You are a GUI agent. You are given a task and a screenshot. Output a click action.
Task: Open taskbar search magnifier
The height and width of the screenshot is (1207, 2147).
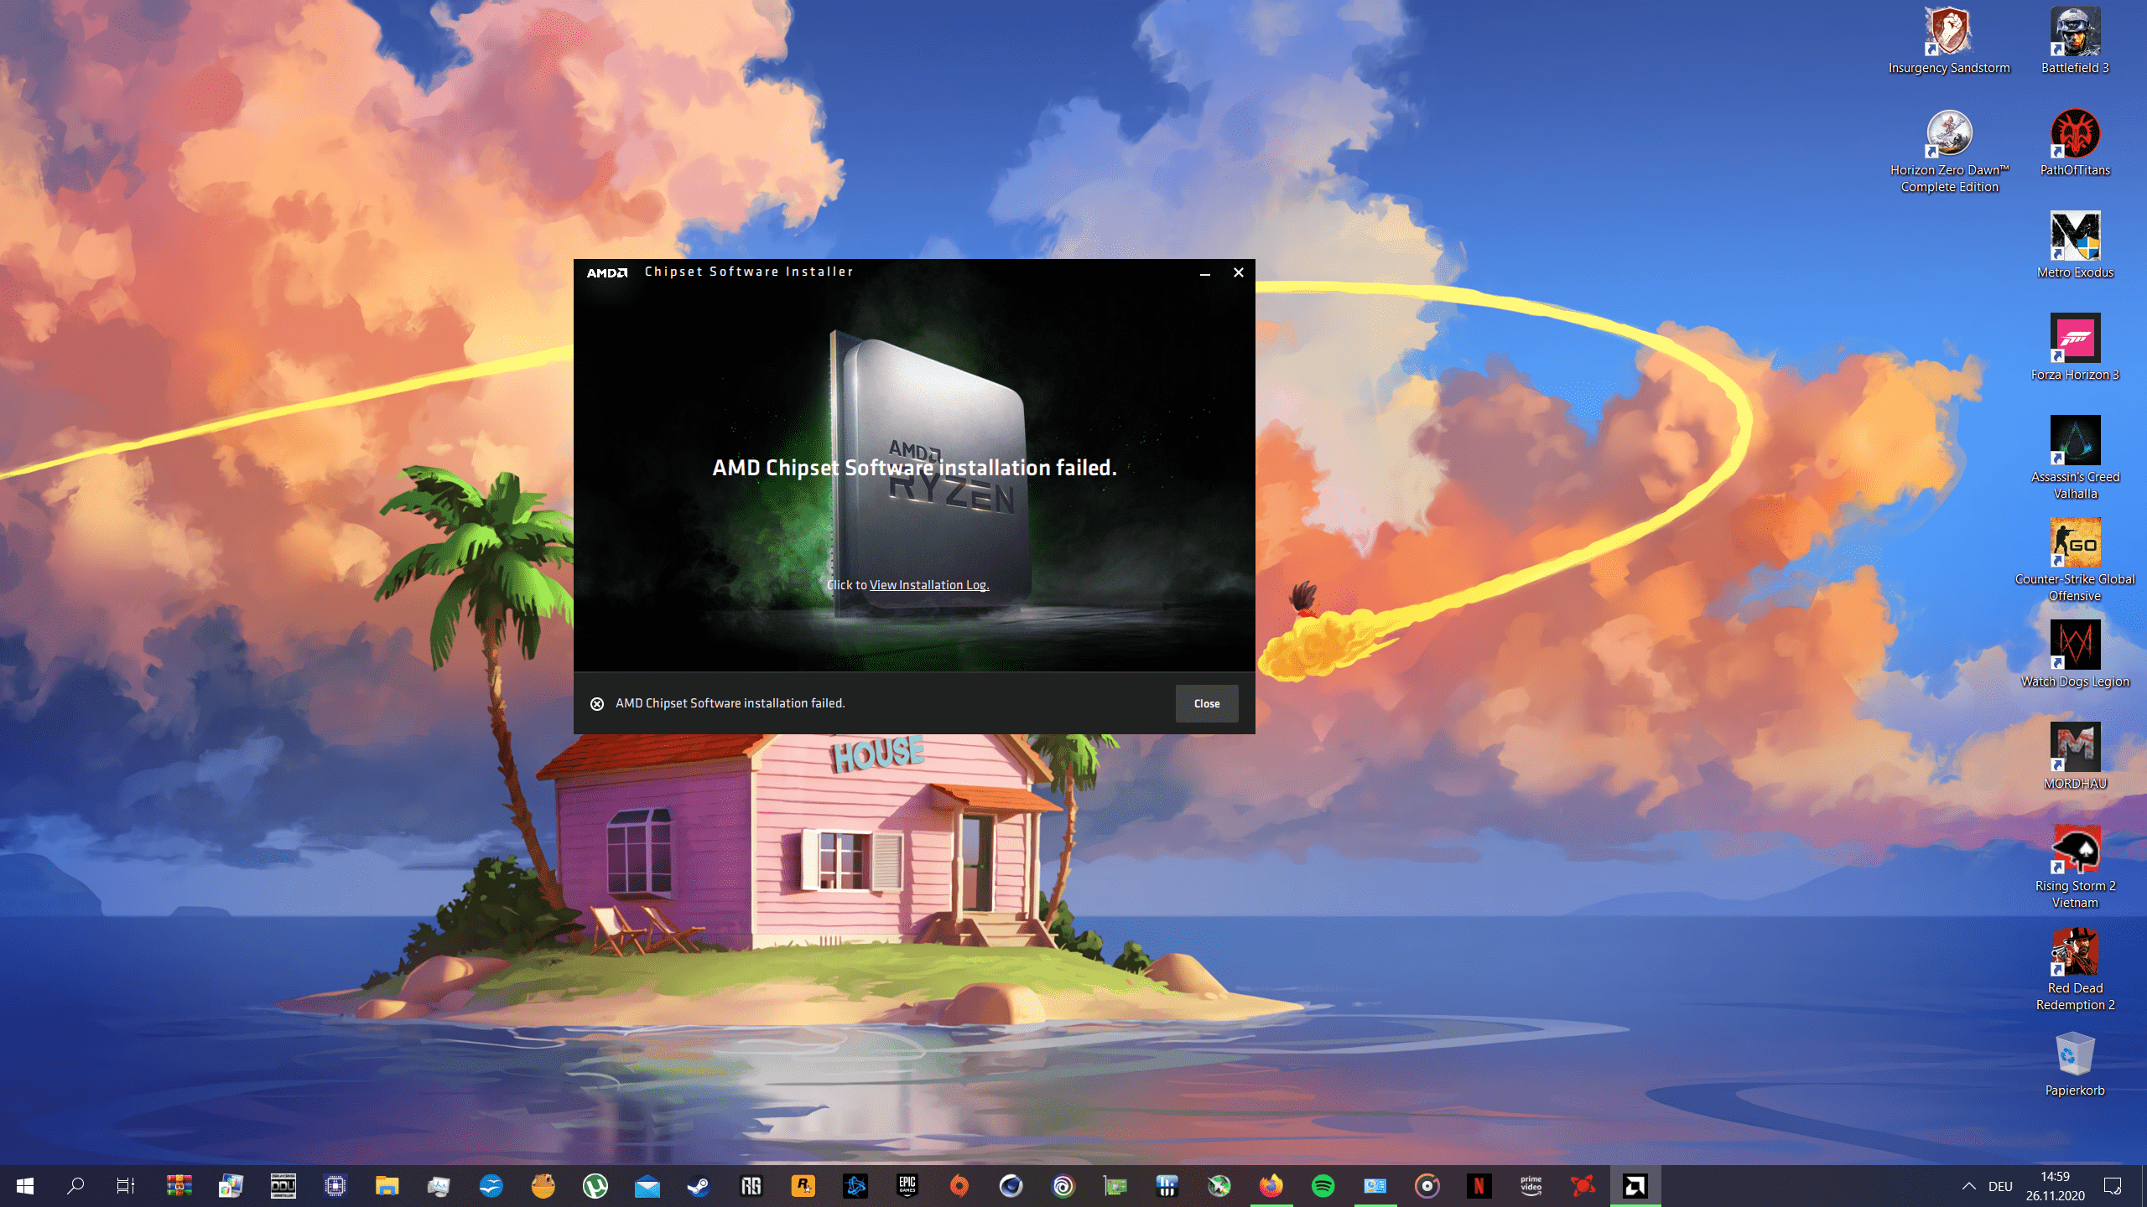coord(75,1186)
